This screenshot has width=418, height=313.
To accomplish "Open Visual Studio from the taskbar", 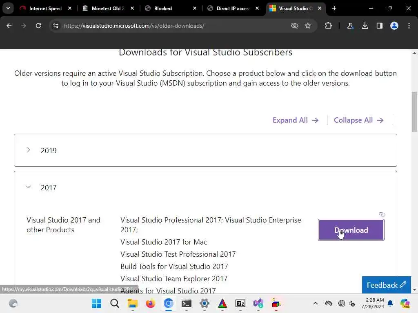I will 258,303.
